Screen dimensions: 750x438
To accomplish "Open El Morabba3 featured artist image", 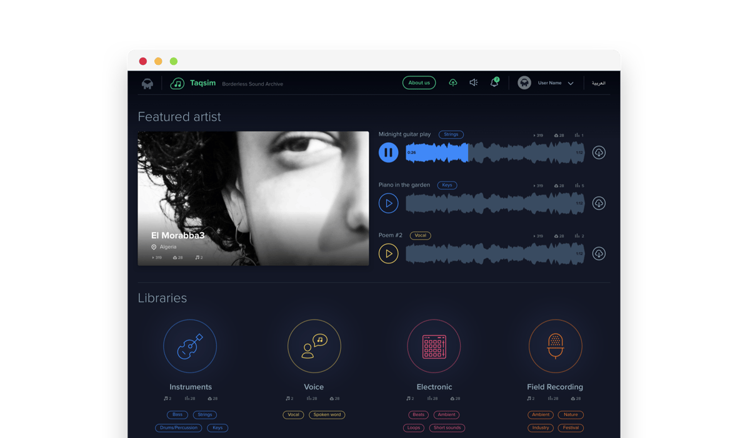I will tap(253, 198).
